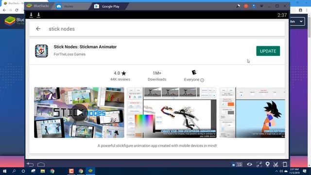Open Cortana circle on taskbar
This screenshot has width=311, height=175.
coord(23,171)
